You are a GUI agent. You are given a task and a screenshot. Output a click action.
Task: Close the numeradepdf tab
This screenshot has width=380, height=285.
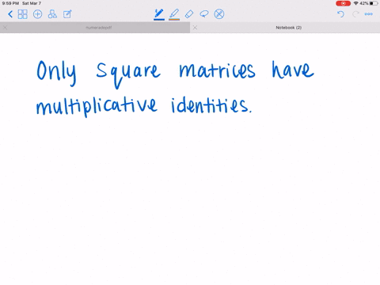point(5,28)
